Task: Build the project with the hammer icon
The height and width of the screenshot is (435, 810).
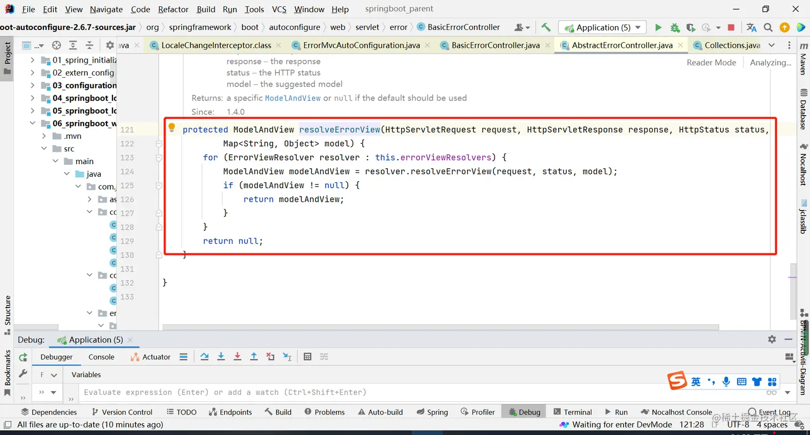Action: (546, 27)
